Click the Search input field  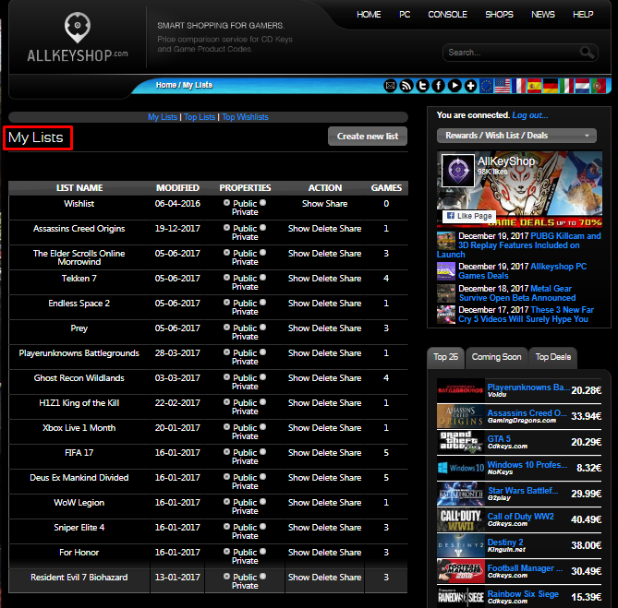pos(510,53)
